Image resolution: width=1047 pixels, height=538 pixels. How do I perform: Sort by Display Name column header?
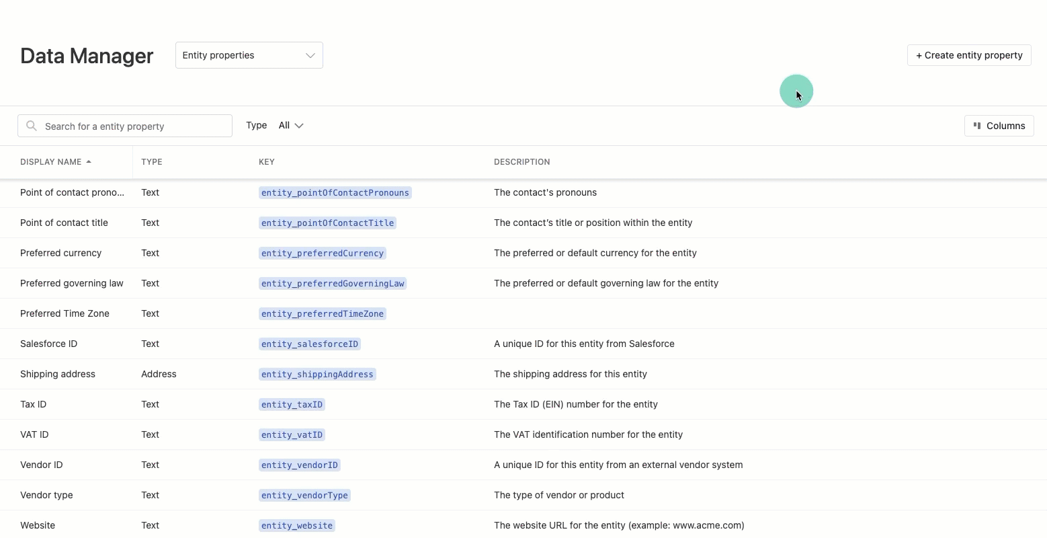click(51, 162)
